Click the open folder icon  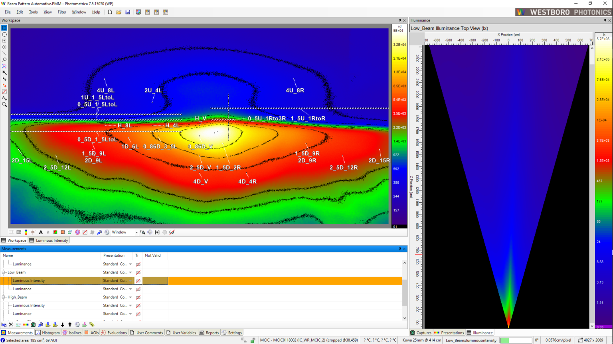tap(119, 12)
